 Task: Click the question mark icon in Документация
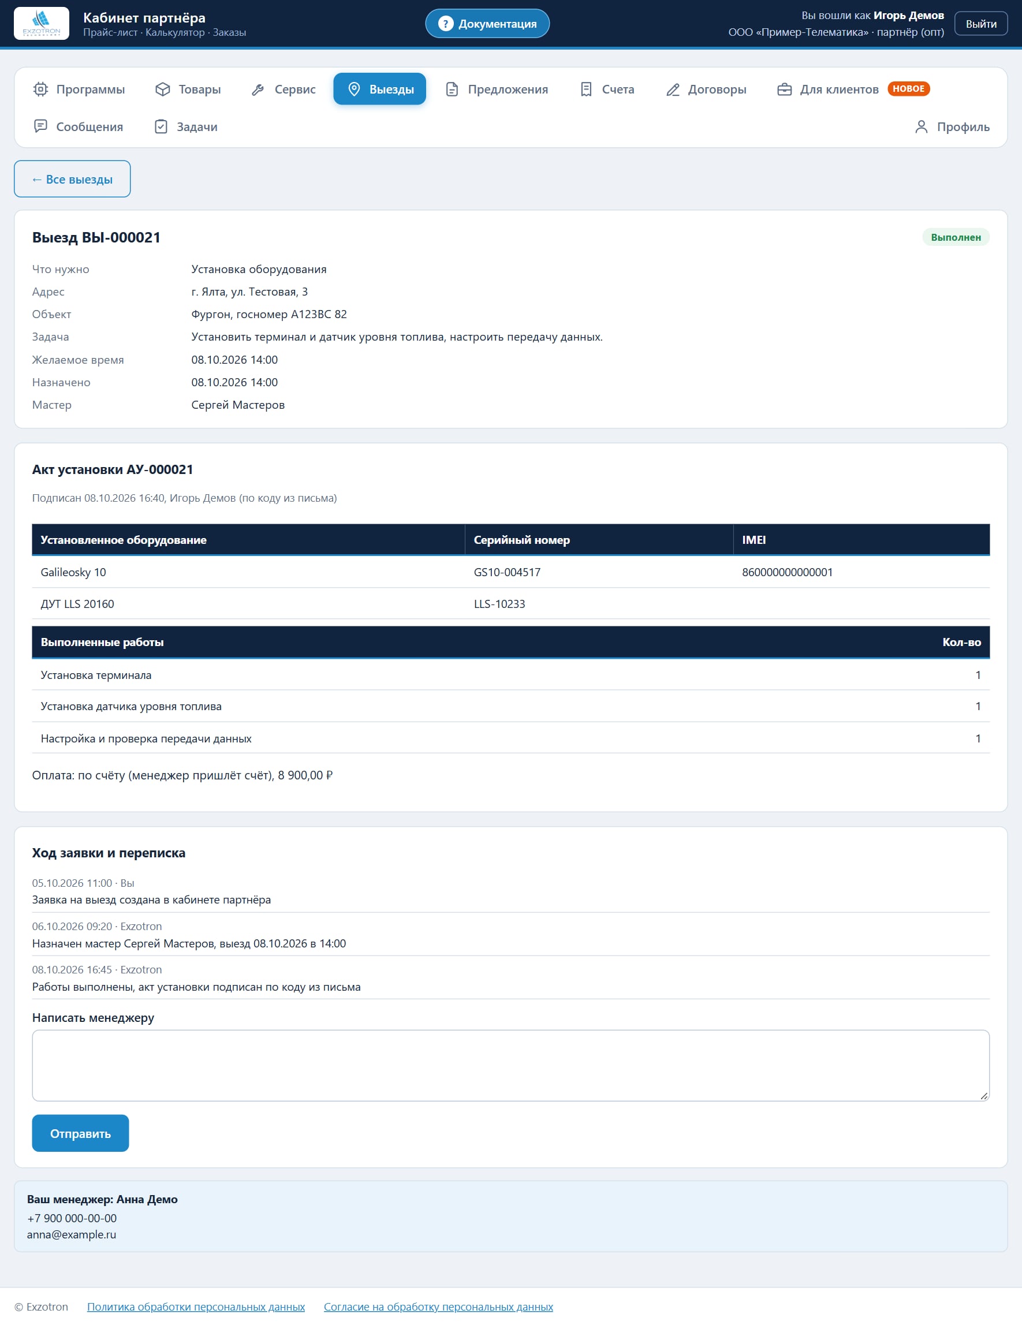(445, 24)
